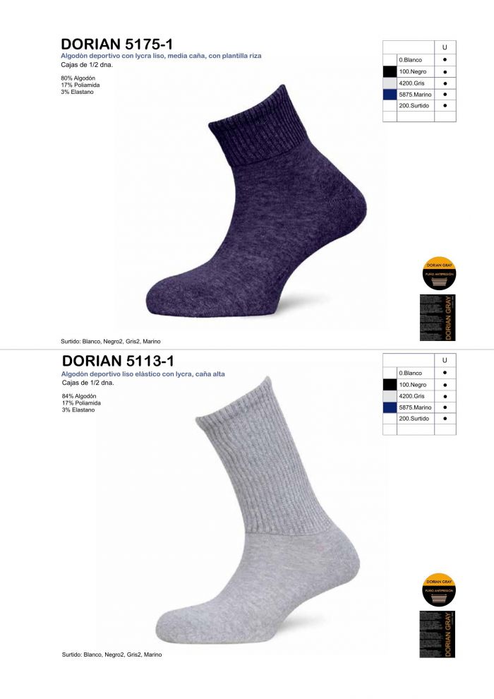Click the blue 5113-1 description text
Screen dimensions: 494x699
pyautogui.click(x=143, y=374)
